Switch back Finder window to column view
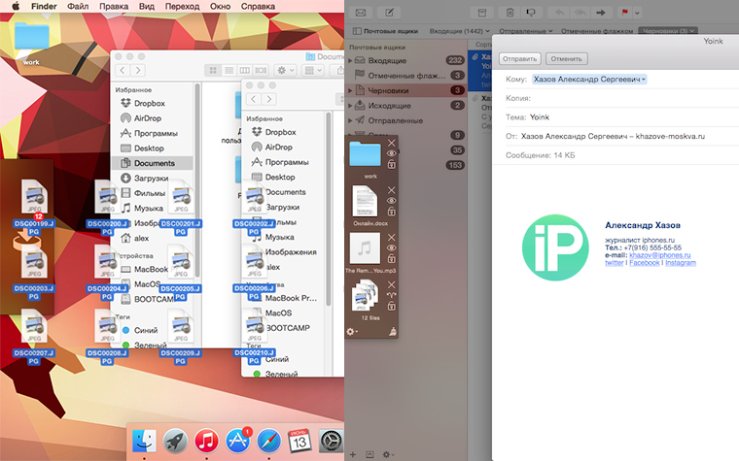 point(245,70)
